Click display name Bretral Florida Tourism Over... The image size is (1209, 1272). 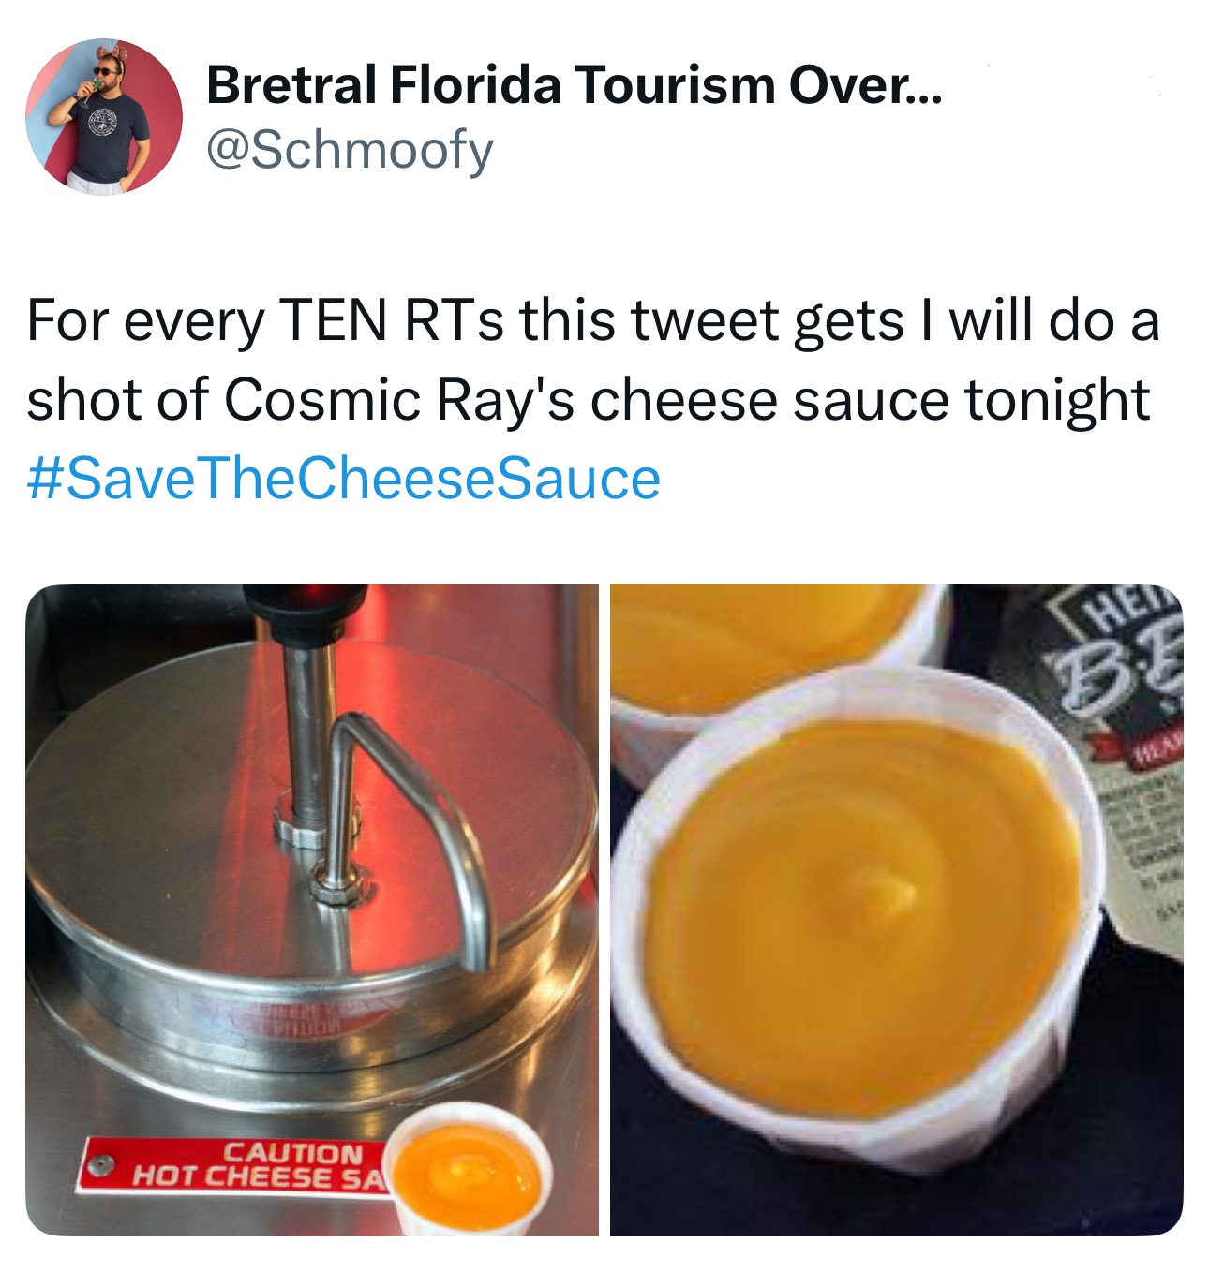(575, 85)
